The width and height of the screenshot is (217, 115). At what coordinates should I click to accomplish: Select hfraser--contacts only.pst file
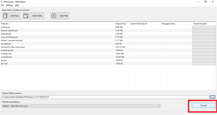[x=12, y=40]
